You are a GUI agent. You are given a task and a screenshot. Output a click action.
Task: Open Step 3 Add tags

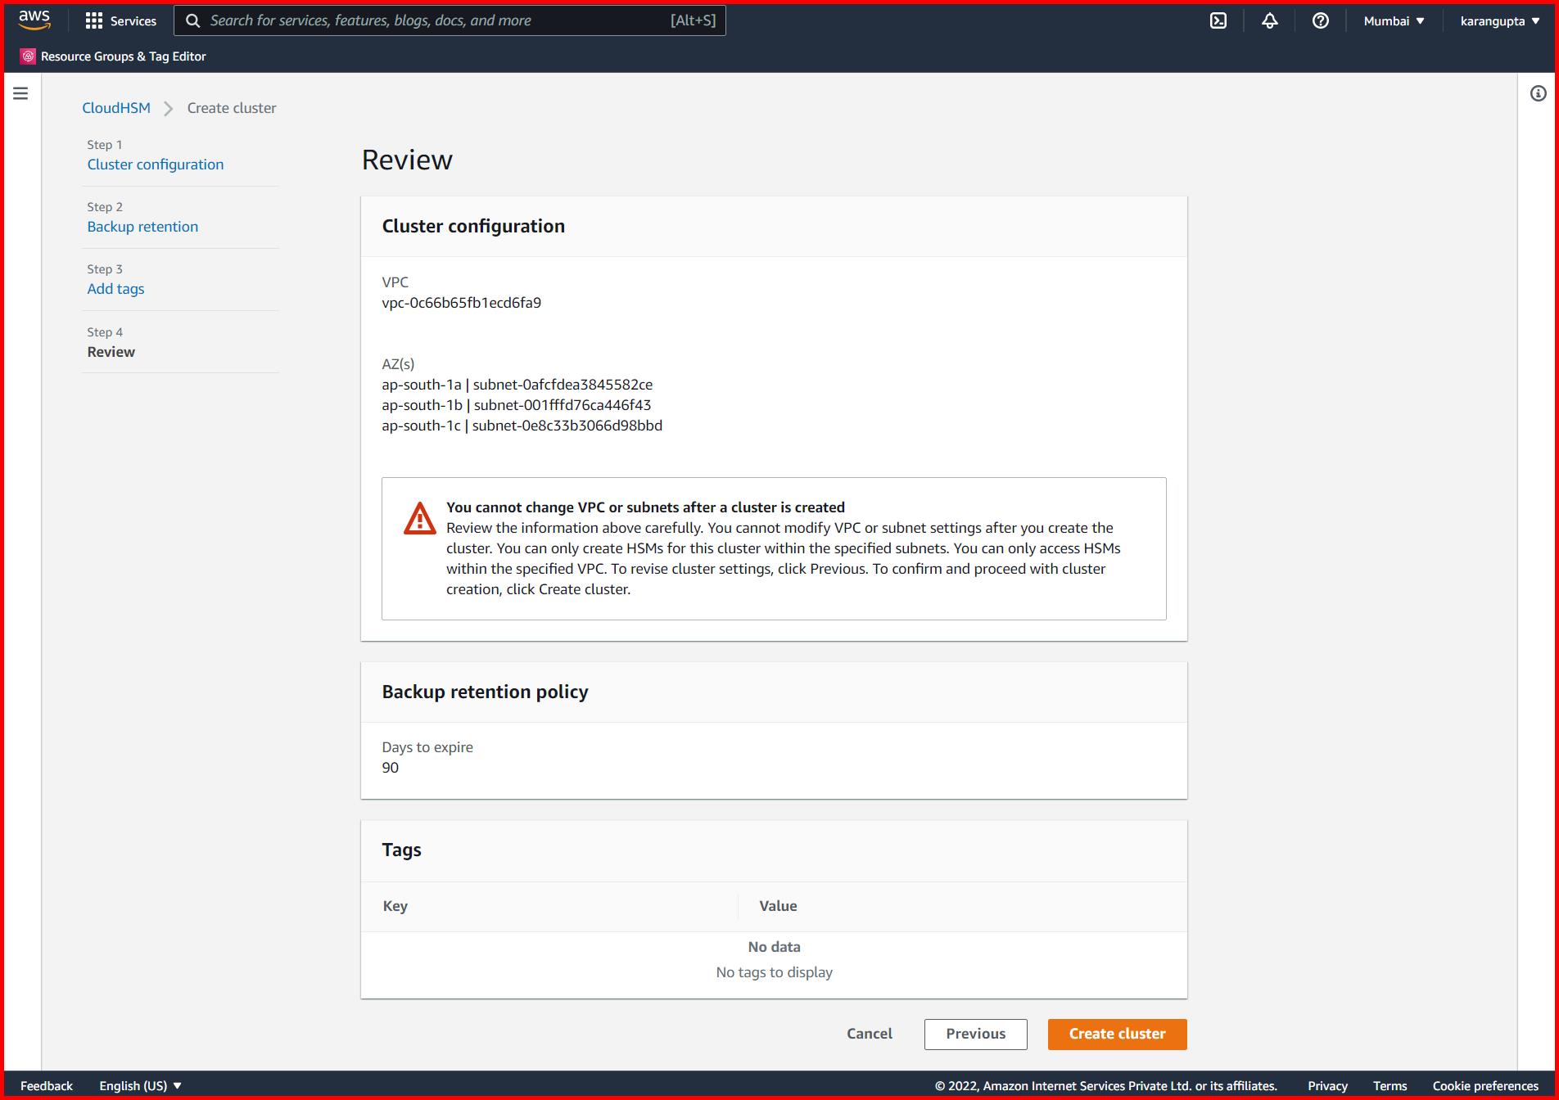click(x=115, y=288)
